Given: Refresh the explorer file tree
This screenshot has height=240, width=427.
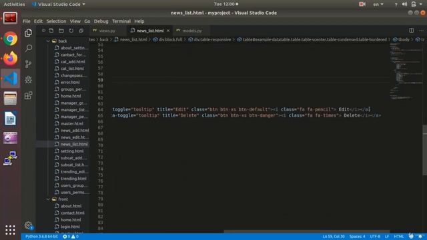Looking at the screenshot, I should point(71,31).
